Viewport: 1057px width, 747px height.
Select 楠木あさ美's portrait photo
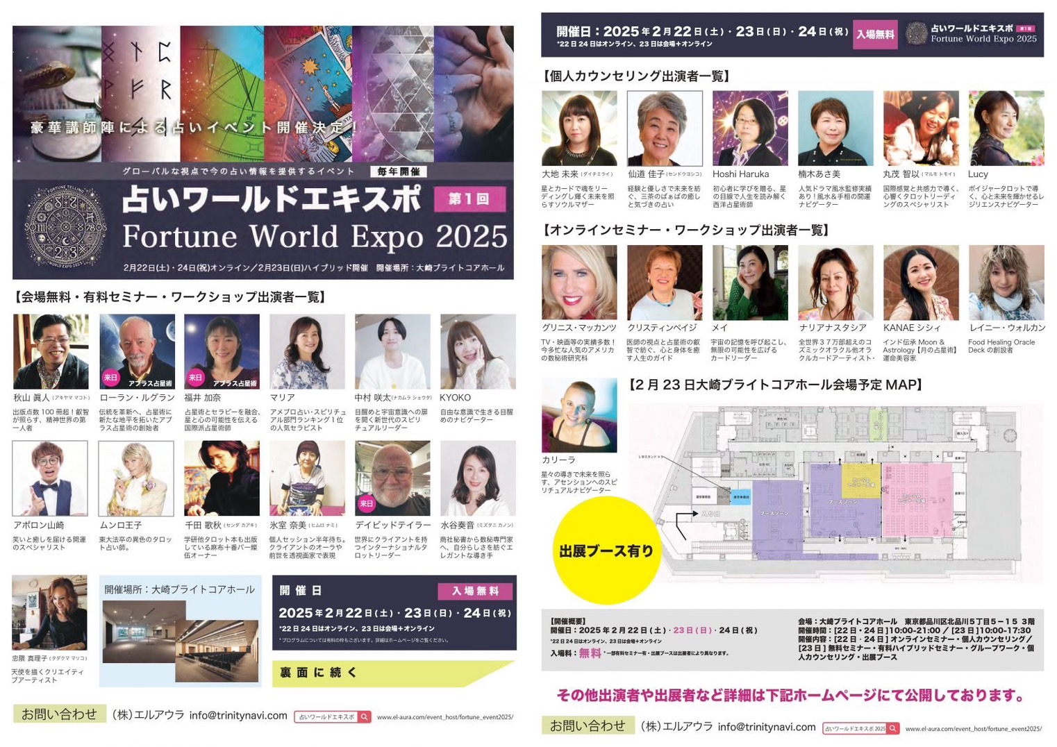(835, 128)
